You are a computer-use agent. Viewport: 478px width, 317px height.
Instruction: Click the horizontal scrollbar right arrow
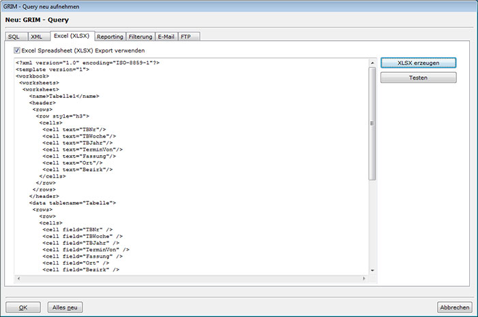click(x=364, y=278)
